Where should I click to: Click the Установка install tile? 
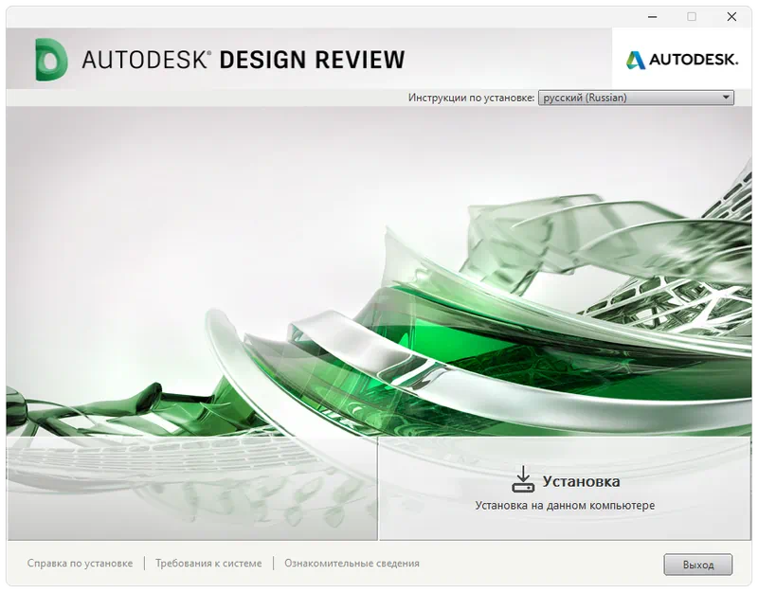[565, 489]
